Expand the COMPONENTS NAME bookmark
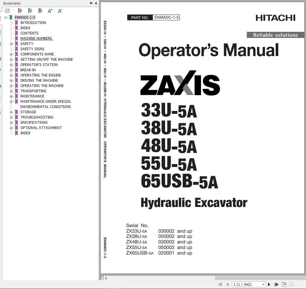The image size is (306, 289). pos(11,54)
